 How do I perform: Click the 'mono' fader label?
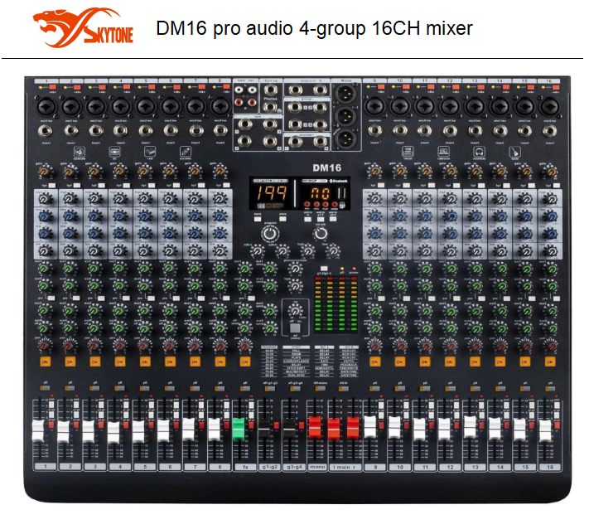317,467
